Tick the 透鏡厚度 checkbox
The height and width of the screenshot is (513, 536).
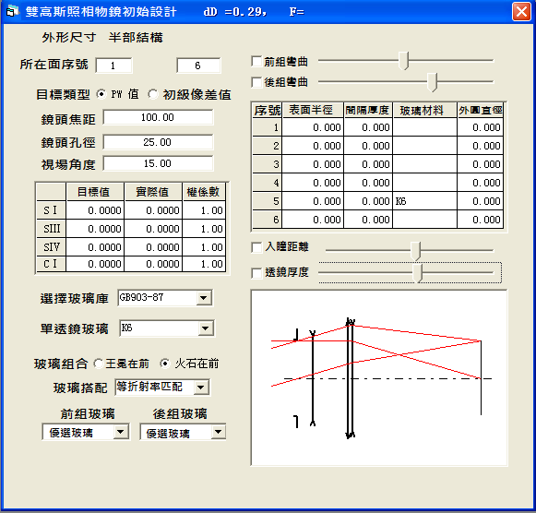256,273
